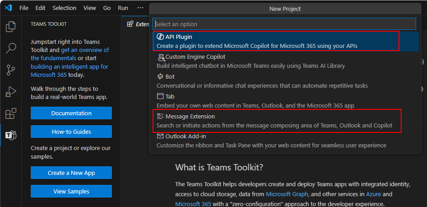
Task: Click the How-to Guides button
Action: [x=72, y=132]
